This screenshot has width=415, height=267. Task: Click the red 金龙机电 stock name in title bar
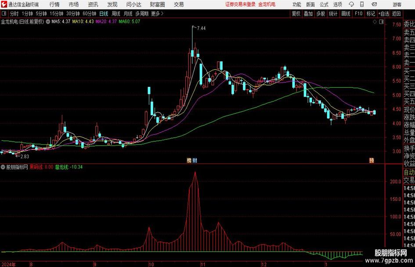[x=267, y=4]
